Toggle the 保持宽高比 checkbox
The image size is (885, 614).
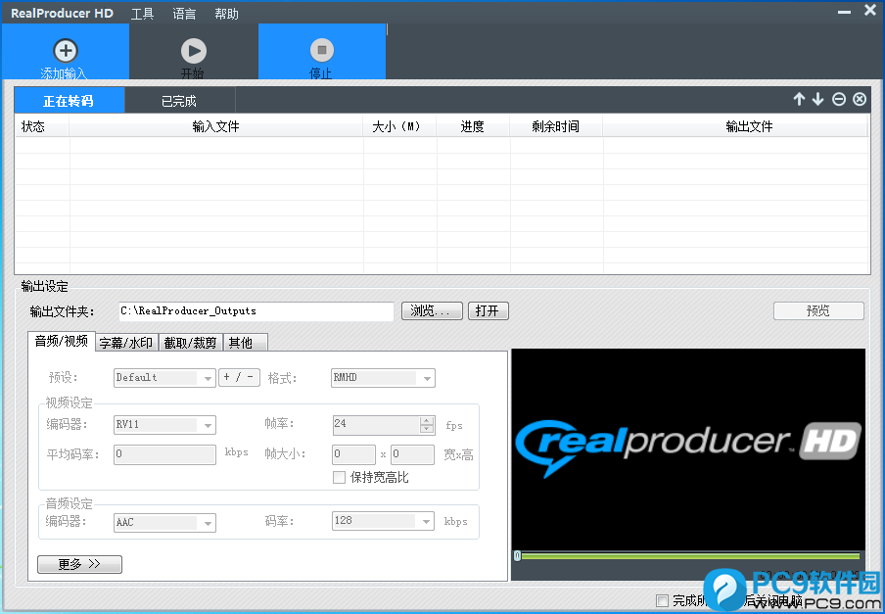tap(339, 478)
